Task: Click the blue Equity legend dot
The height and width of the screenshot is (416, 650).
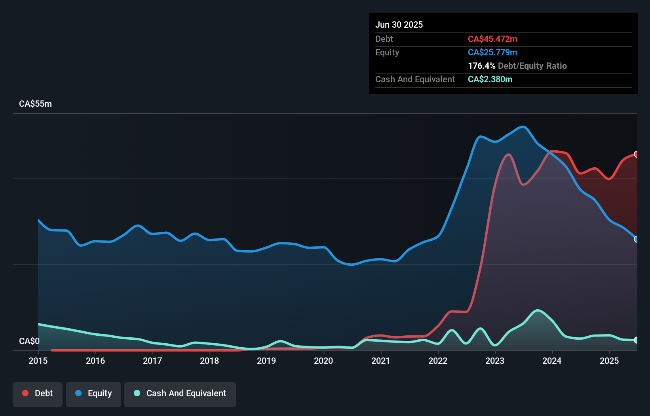Action: [x=79, y=393]
